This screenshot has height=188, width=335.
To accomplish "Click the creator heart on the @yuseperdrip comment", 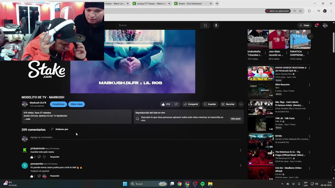I will point(44,176).
